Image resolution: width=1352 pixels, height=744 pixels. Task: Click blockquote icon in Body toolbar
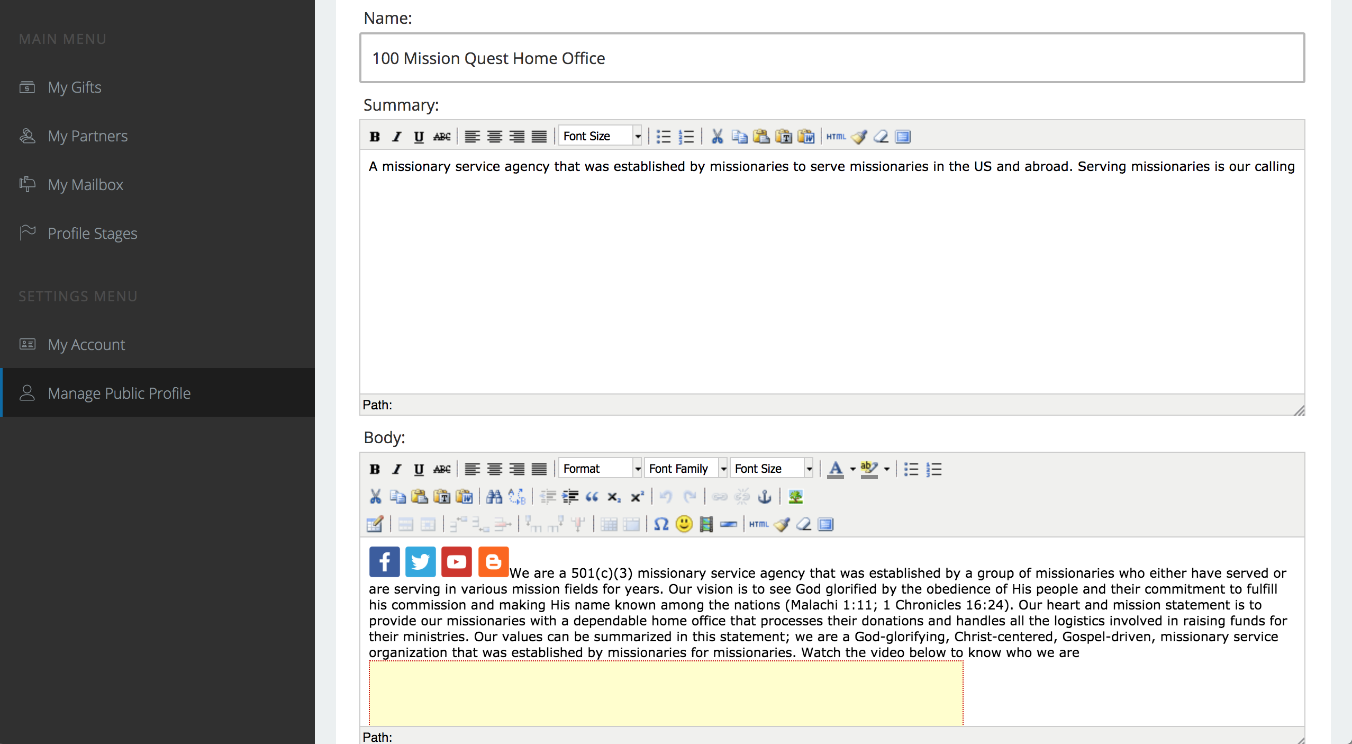tap(592, 496)
